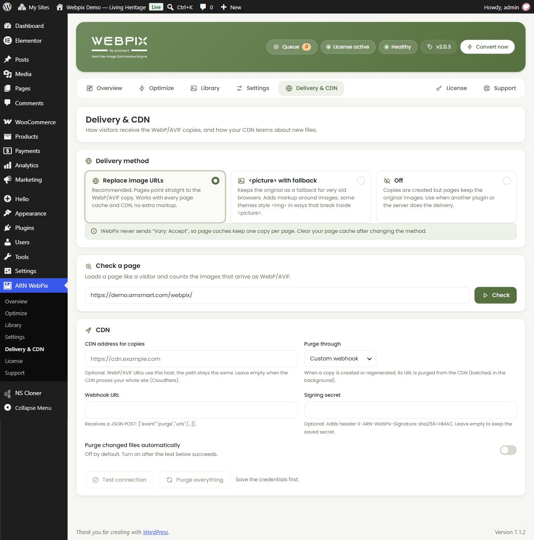Open Posts in sidebar

[x=34, y=60]
